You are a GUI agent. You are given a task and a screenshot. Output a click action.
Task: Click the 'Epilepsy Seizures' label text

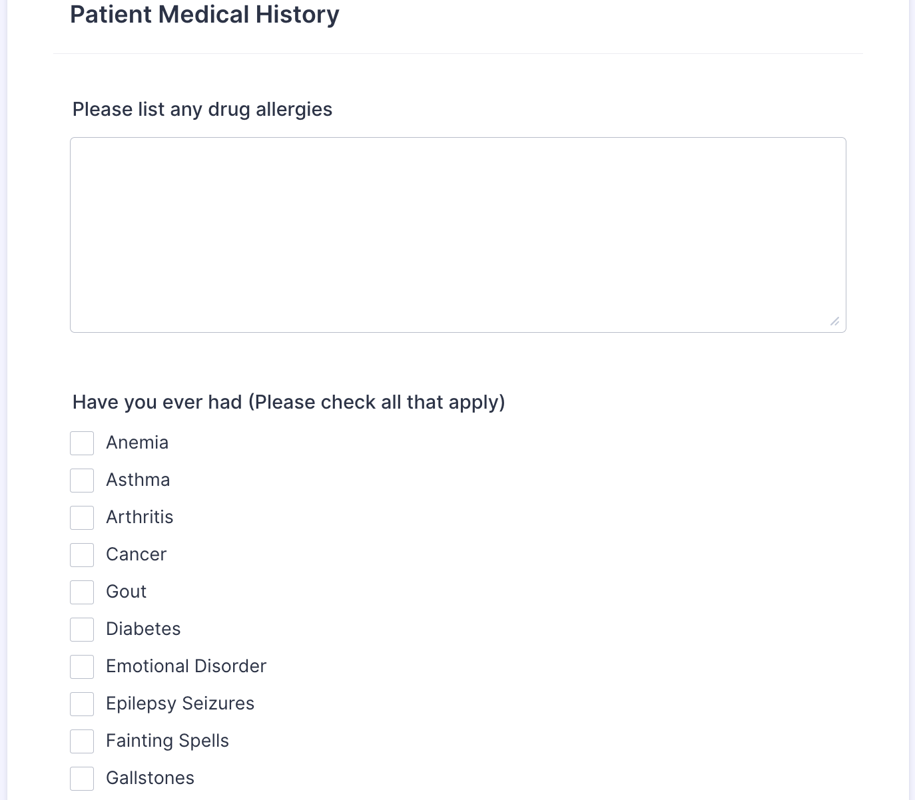[x=180, y=703]
